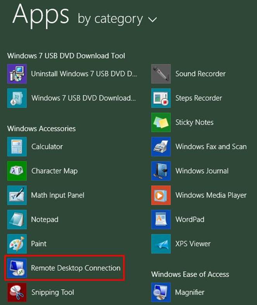Select the 'Windows Journal' label
257x305 pixels.
point(202,171)
